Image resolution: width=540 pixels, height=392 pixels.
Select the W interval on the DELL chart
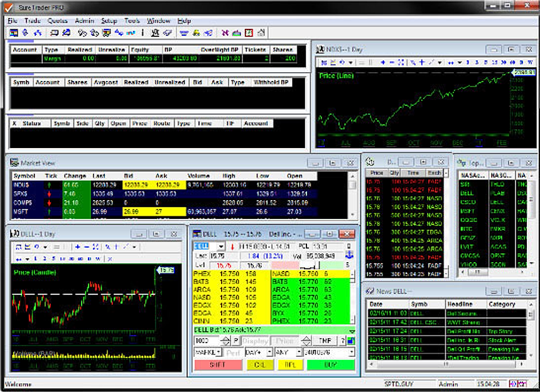pos(98,258)
